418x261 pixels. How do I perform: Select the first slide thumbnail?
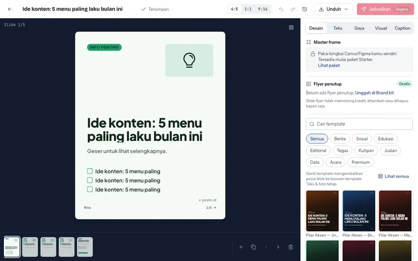(12, 247)
